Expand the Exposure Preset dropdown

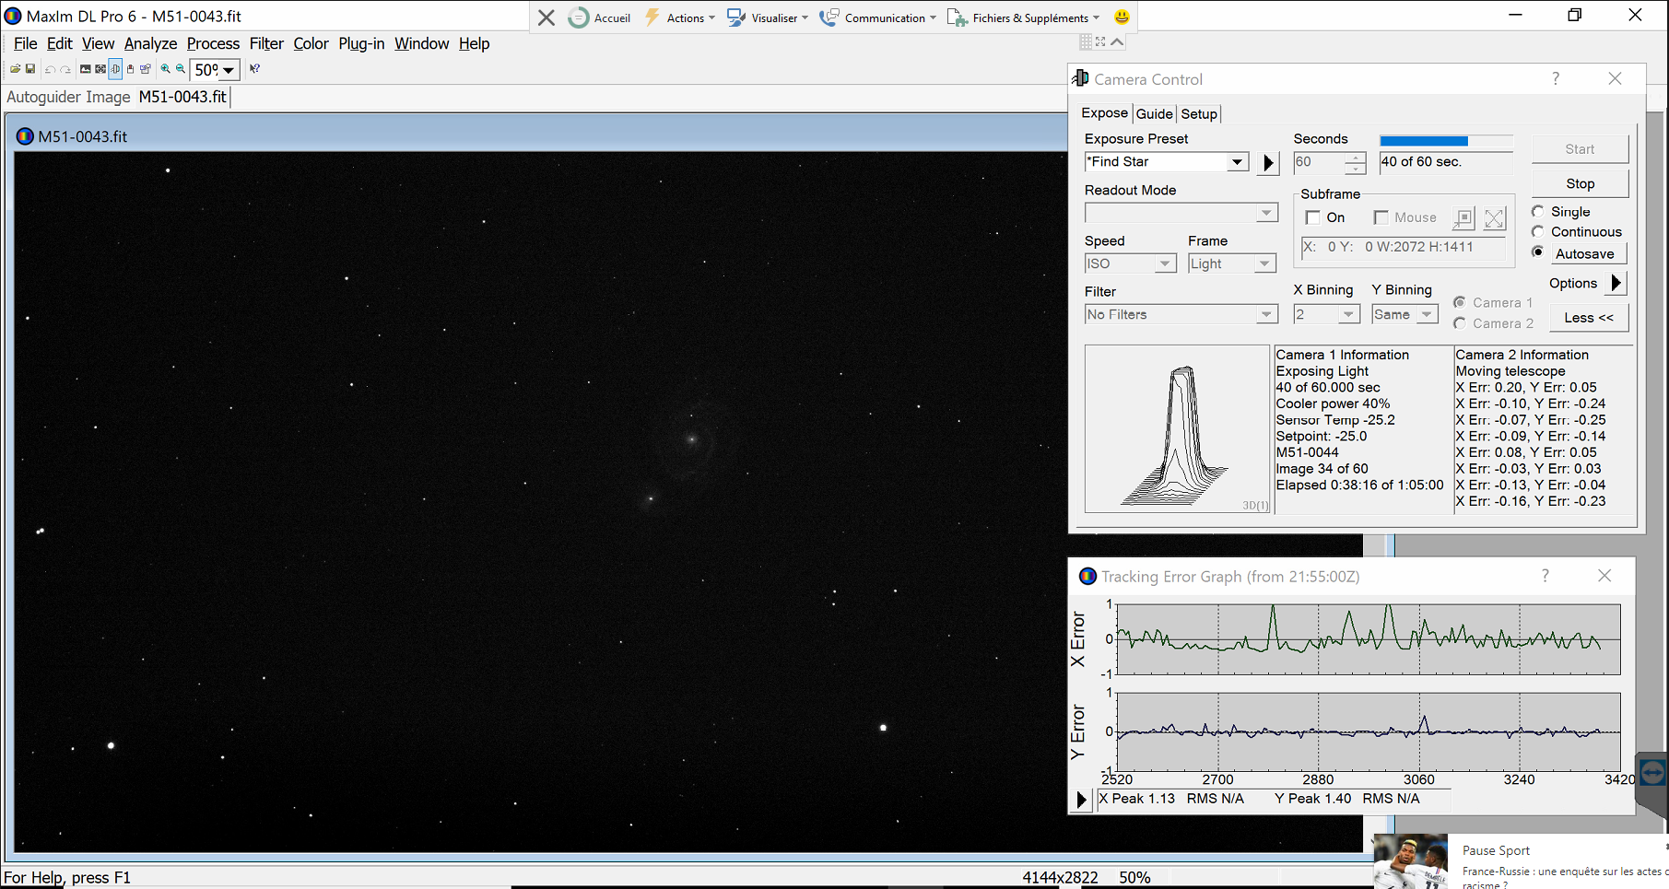click(1237, 162)
